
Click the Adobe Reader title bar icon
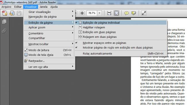[2, 2]
